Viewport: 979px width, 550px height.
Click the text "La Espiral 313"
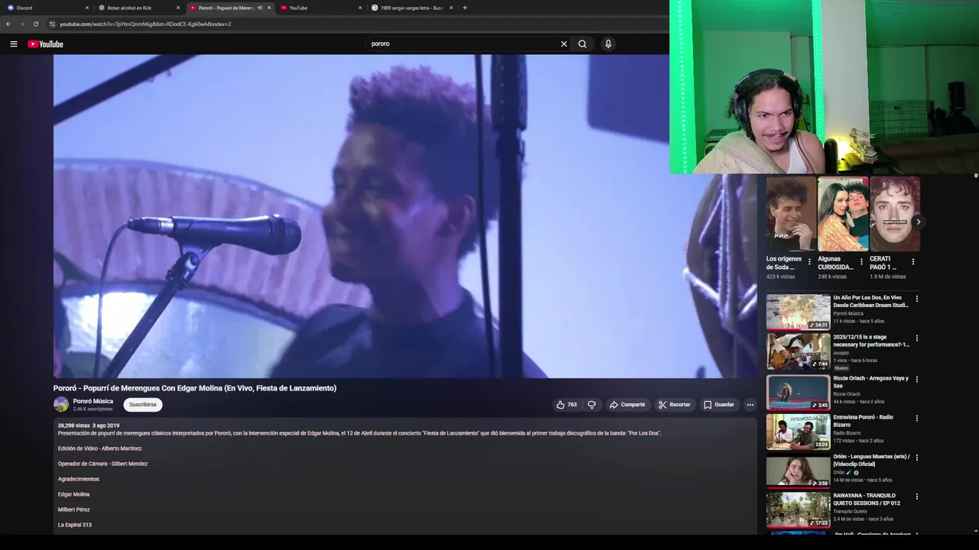pos(74,525)
